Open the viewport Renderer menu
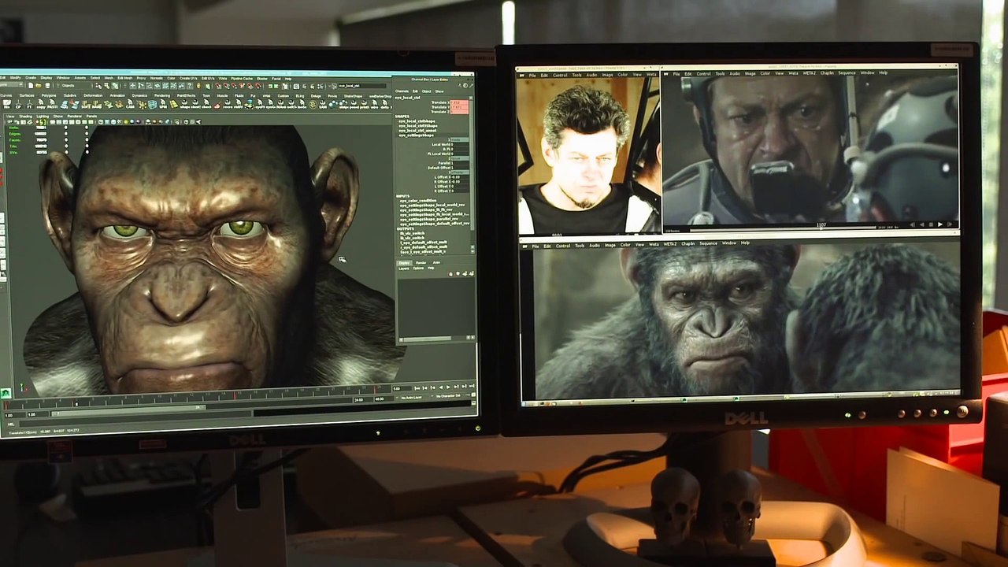 74,117
